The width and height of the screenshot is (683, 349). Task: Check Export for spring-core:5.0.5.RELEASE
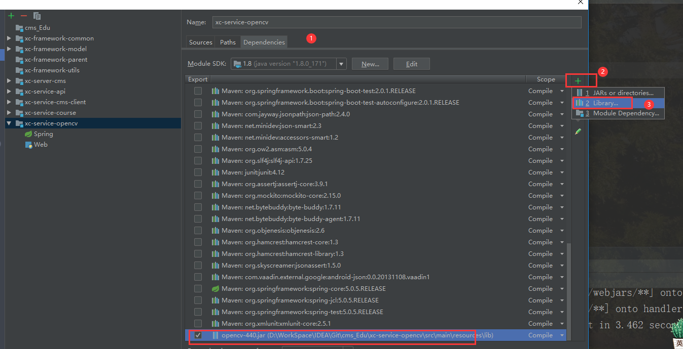click(x=198, y=288)
